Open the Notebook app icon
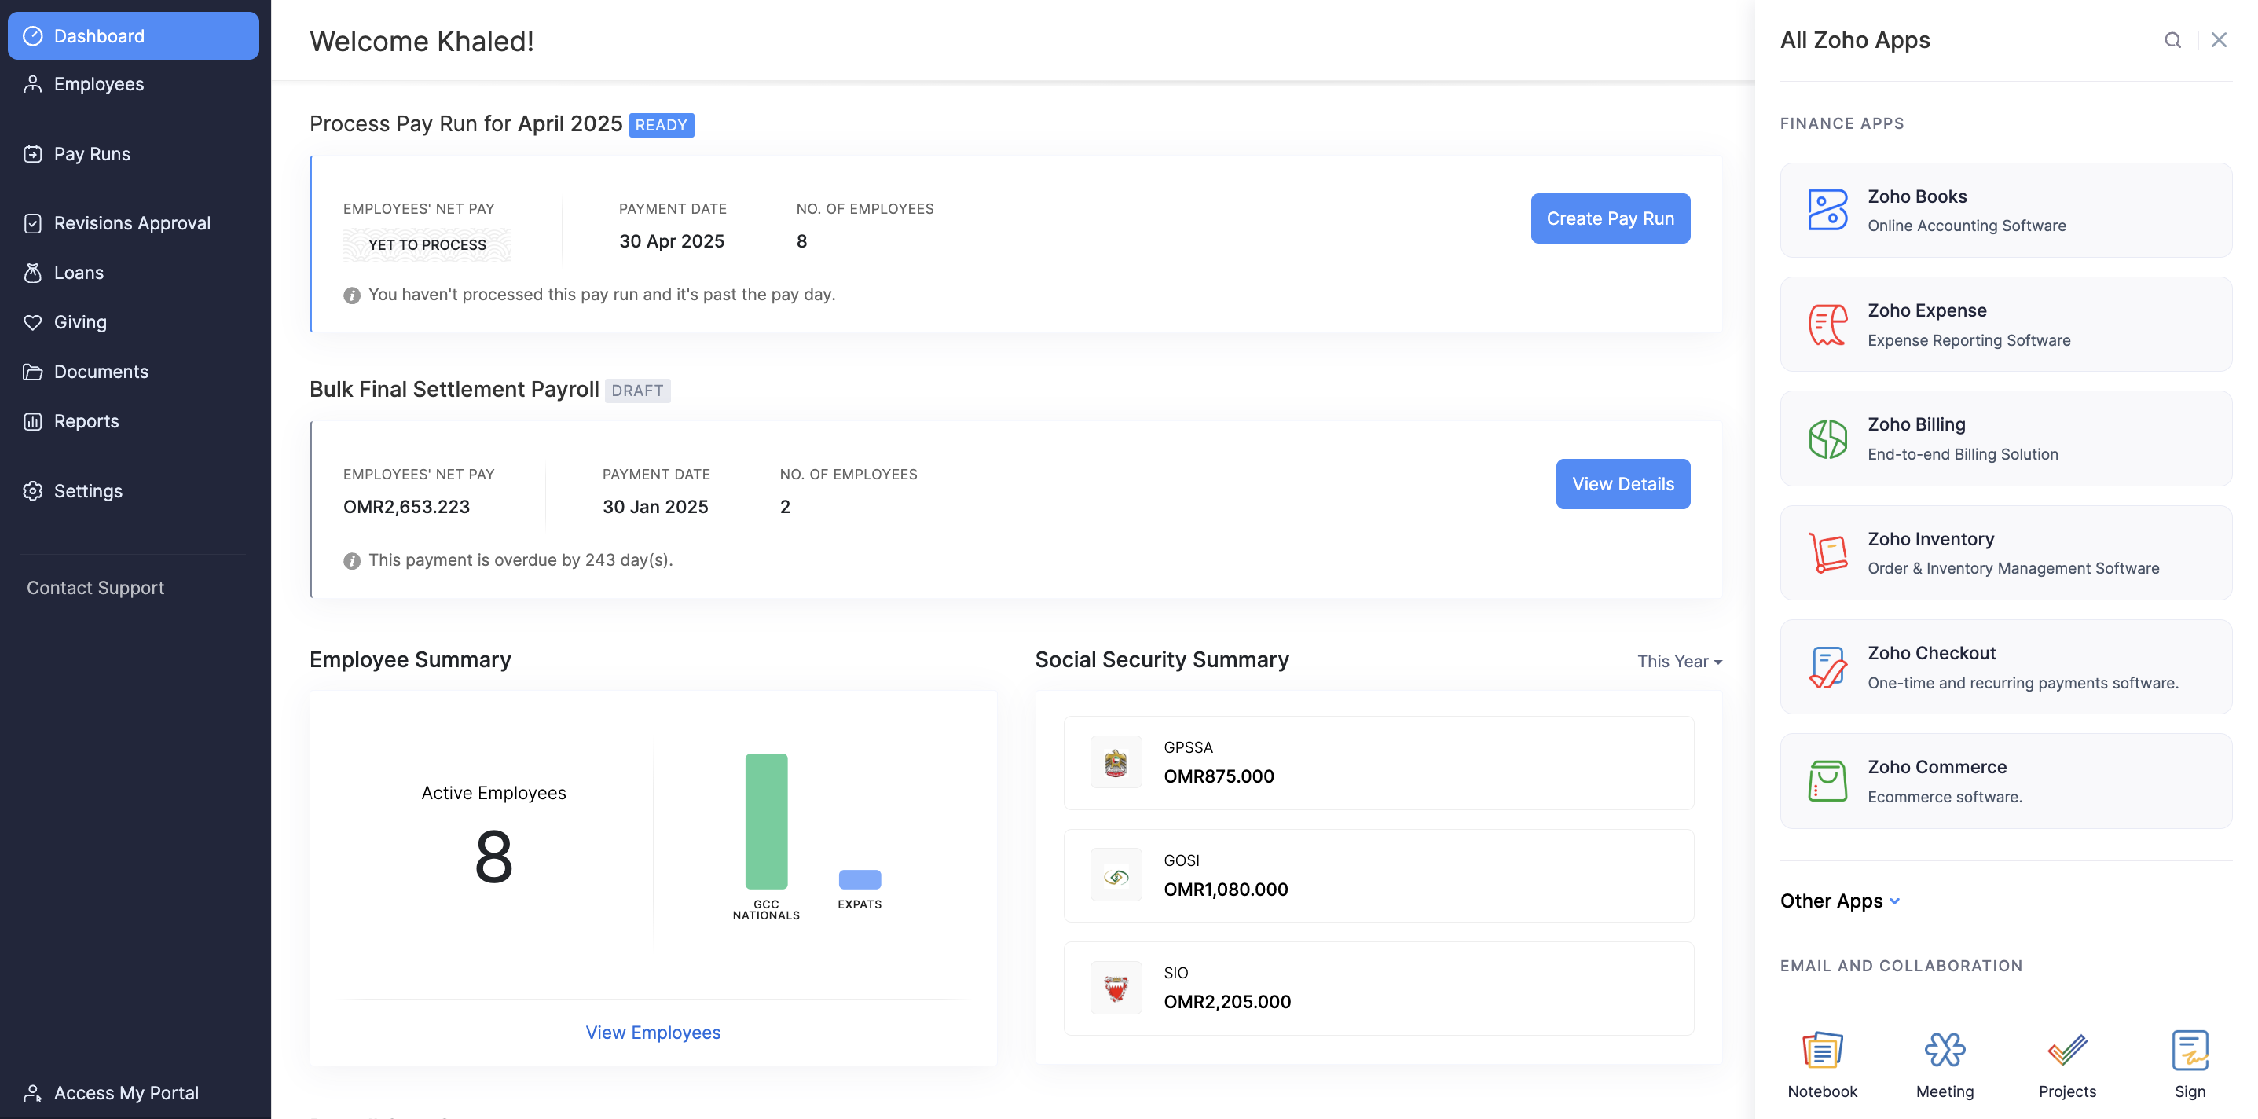The image size is (2258, 1119). (x=1821, y=1050)
